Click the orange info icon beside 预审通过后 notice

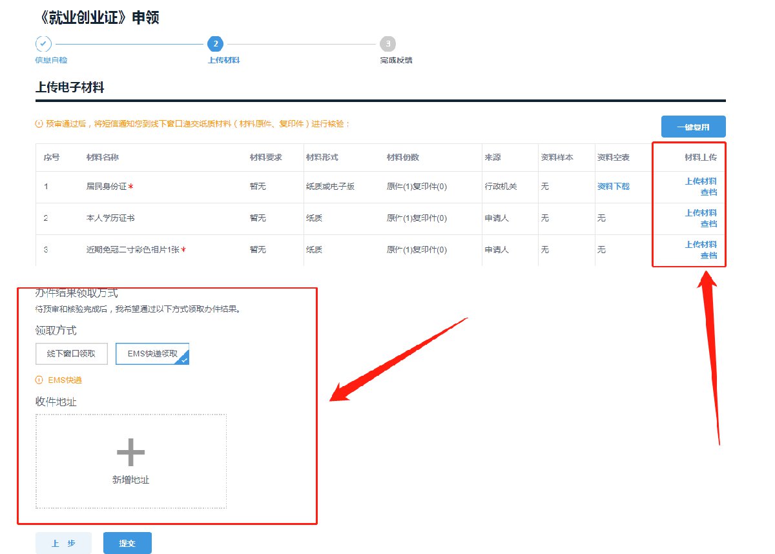pyautogui.click(x=39, y=123)
